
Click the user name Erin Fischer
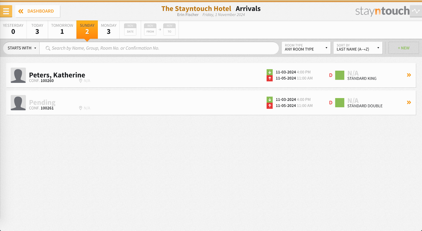click(188, 15)
